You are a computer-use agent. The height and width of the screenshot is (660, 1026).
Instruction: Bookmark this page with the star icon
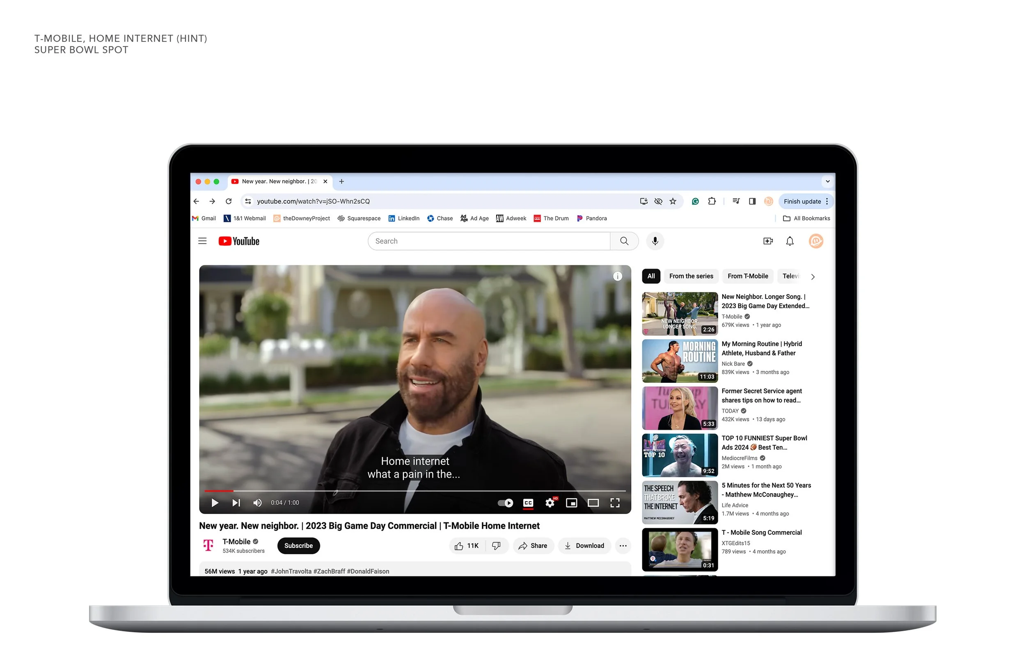(673, 201)
